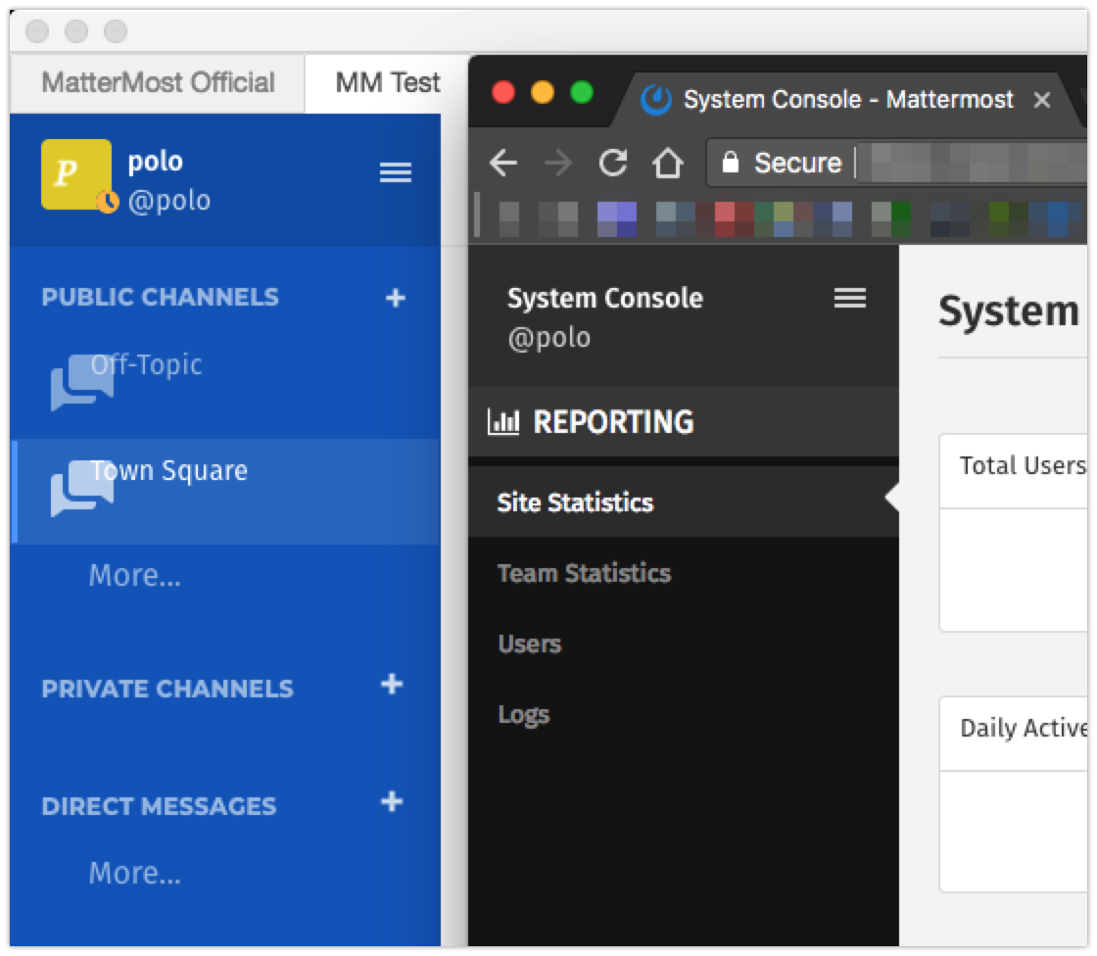Go back in the browser

[503, 163]
